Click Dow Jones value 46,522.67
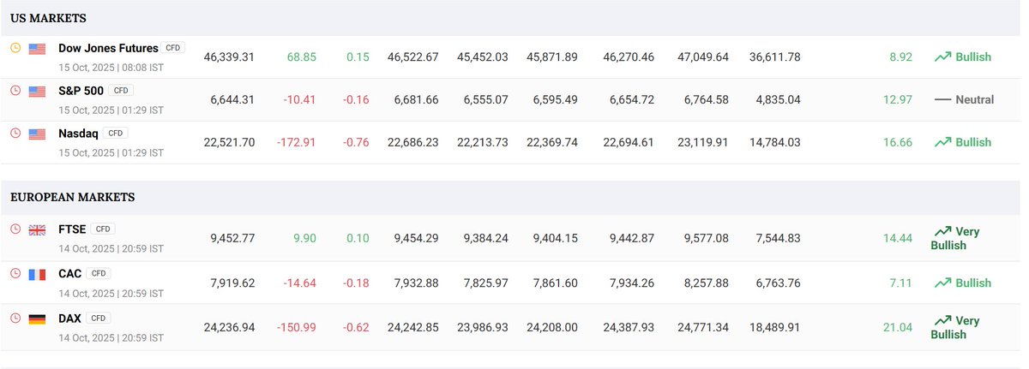 pos(413,57)
